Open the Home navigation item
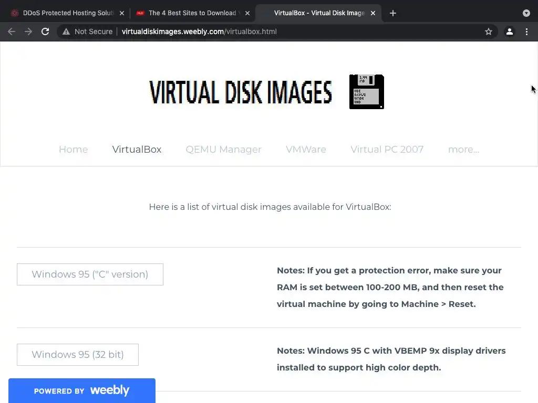The height and width of the screenshot is (403, 538). point(74,150)
